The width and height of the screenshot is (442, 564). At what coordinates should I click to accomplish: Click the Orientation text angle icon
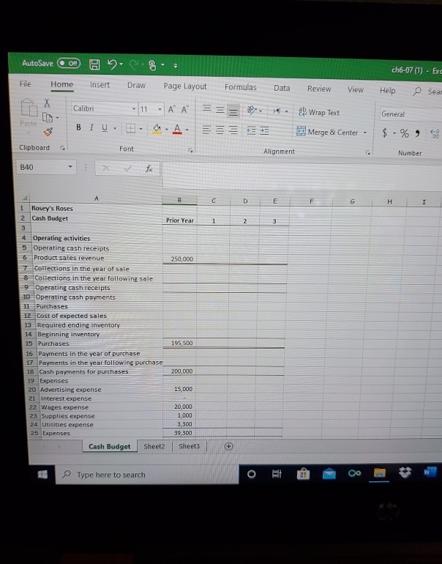click(x=252, y=111)
